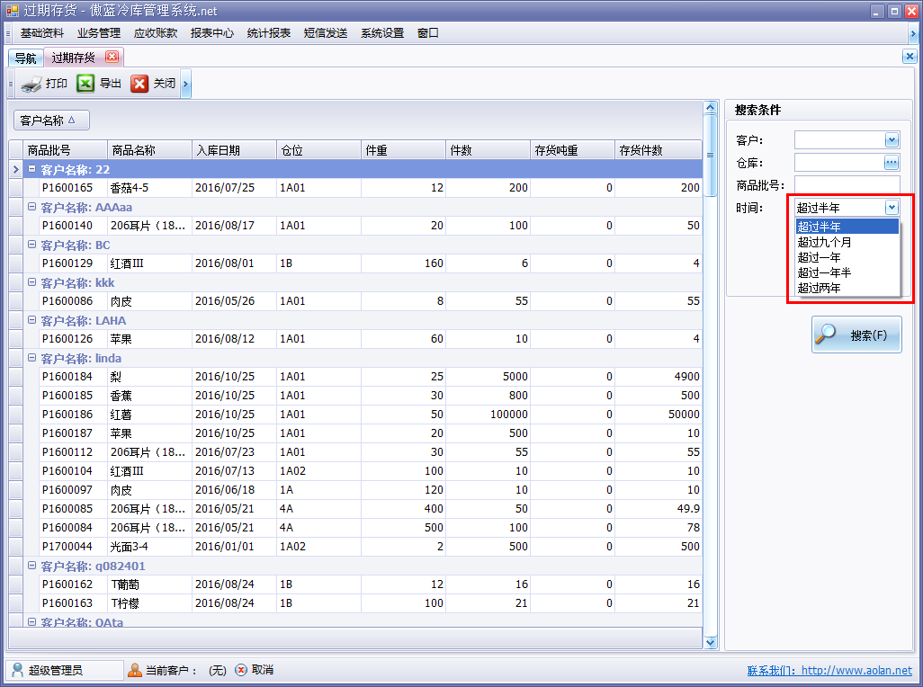Open the www.aolan.net link
Image resolution: width=923 pixels, height=687 pixels.
(x=859, y=670)
